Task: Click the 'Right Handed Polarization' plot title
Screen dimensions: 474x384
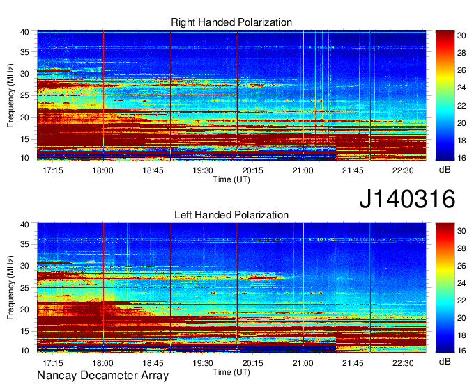Action: tap(231, 22)
